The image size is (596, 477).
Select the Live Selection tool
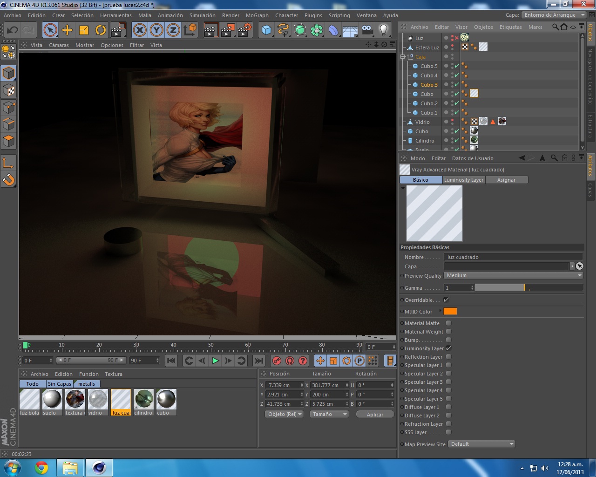[x=50, y=30]
